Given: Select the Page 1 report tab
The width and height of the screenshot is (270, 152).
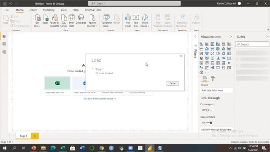Looking at the screenshot, I should (x=24, y=136).
